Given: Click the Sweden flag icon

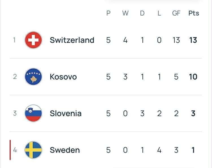Looking at the screenshot, I should (33, 150).
